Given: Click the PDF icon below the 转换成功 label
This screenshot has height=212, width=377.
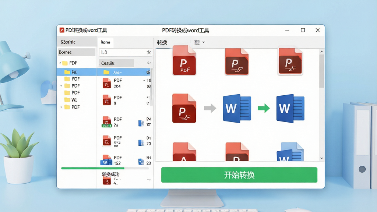Looking at the screenshot, I should point(106,181).
